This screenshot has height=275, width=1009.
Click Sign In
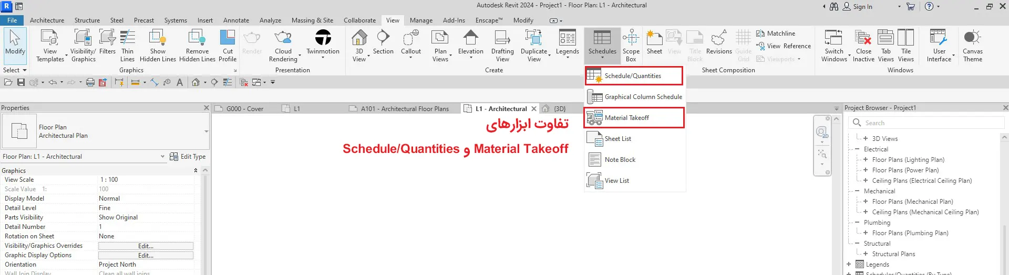click(858, 7)
